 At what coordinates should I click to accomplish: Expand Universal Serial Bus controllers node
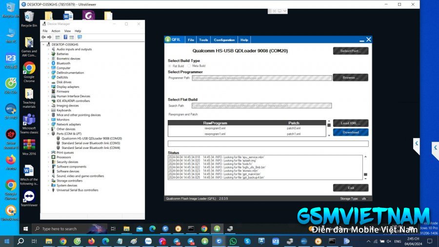[48, 190]
